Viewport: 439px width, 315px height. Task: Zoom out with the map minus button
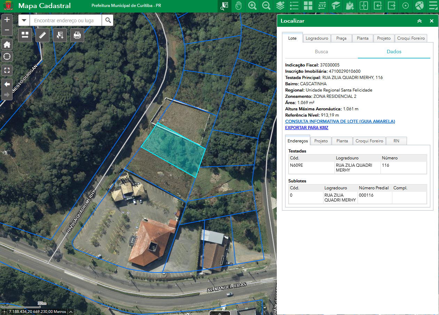click(x=7, y=31)
